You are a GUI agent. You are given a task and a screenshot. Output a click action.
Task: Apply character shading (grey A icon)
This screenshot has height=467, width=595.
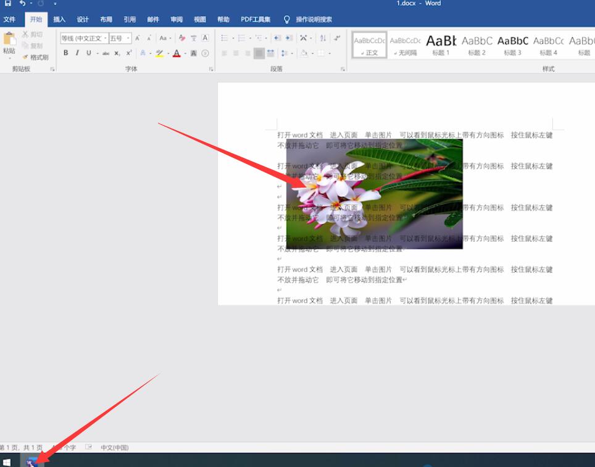click(194, 54)
